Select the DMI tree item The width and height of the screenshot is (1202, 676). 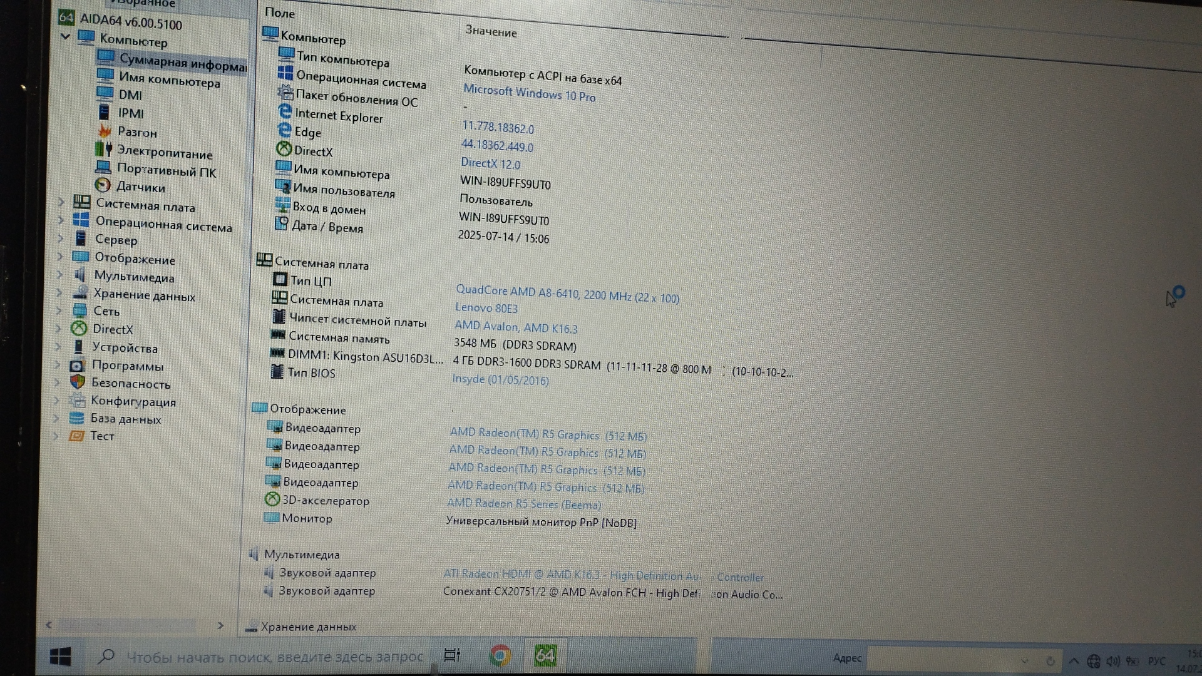(x=130, y=95)
